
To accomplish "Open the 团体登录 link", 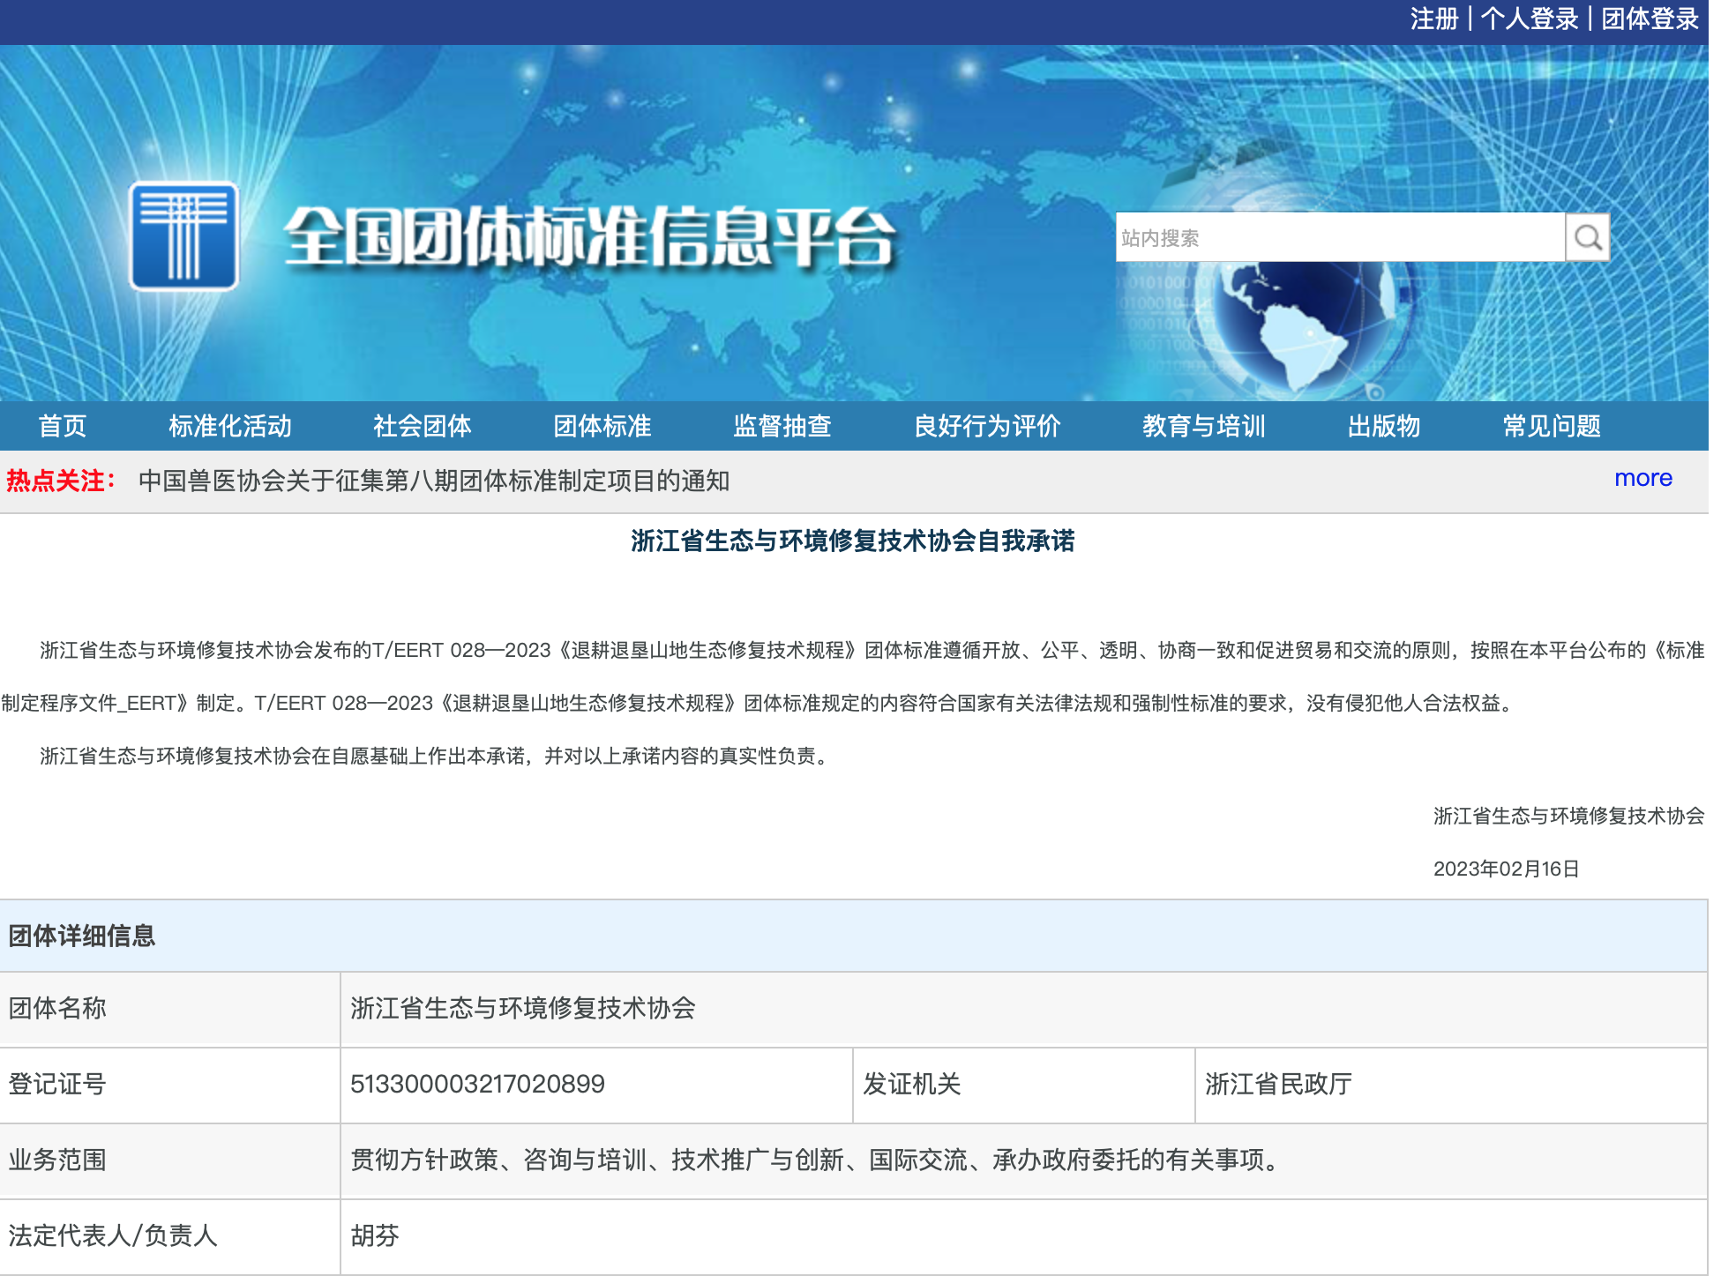I will click(x=1650, y=19).
